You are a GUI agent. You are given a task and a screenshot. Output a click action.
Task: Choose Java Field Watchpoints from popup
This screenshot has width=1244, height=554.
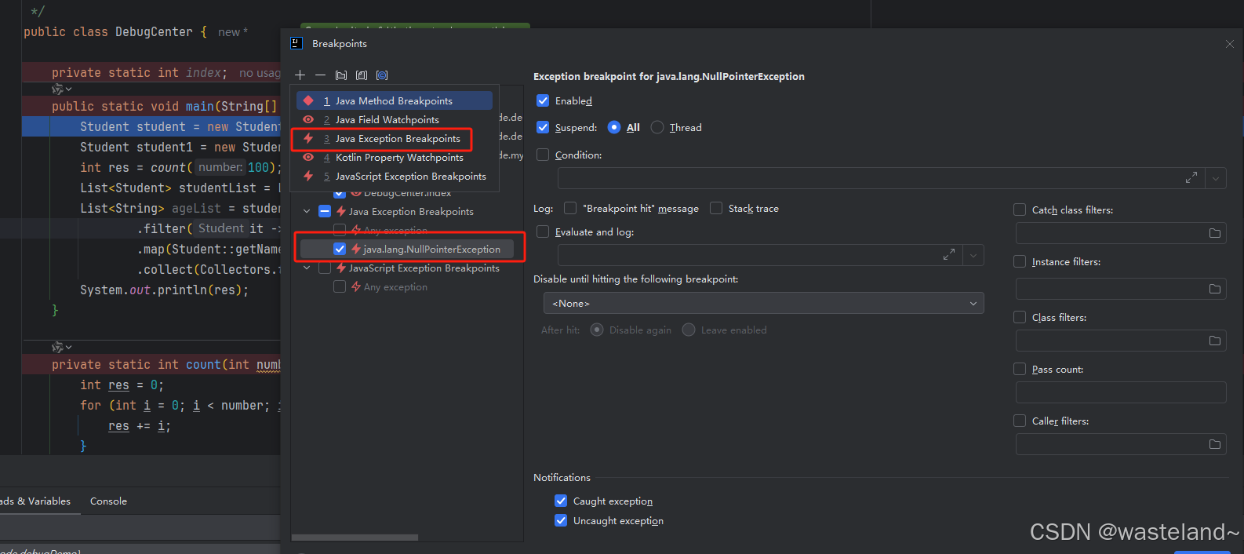click(395, 119)
